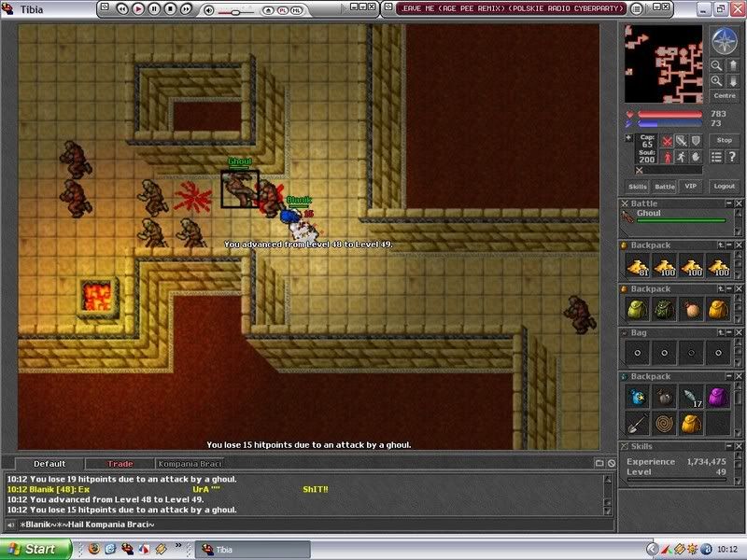747x560 pixels.
Task: Collapse the last Backpack container
Action: 729,377
